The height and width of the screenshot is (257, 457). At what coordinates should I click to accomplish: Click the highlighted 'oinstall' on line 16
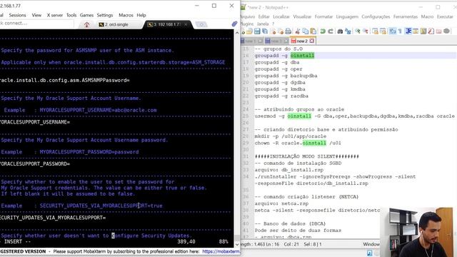302,56
